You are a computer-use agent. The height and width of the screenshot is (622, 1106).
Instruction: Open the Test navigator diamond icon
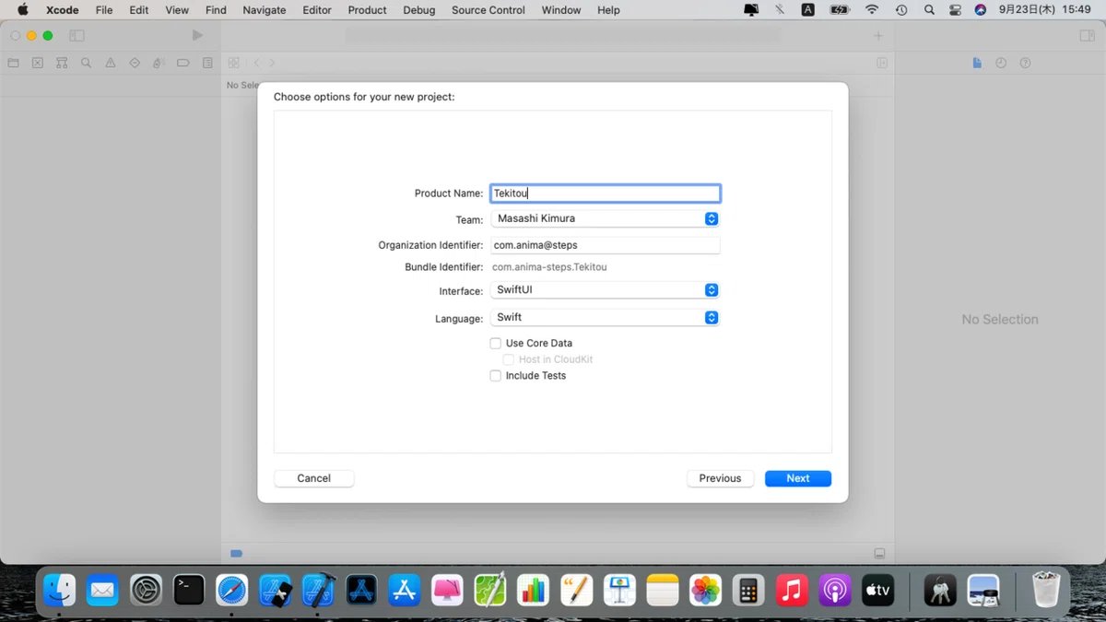[x=135, y=63]
